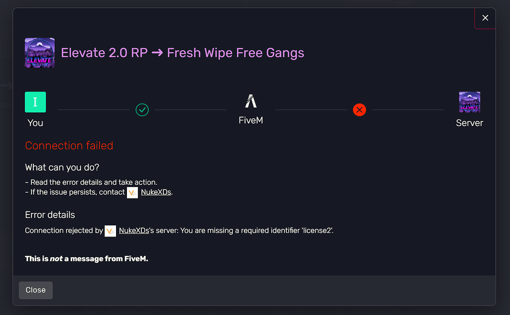Click NukeXDs avatar in 'What can you do' section

click(x=132, y=192)
